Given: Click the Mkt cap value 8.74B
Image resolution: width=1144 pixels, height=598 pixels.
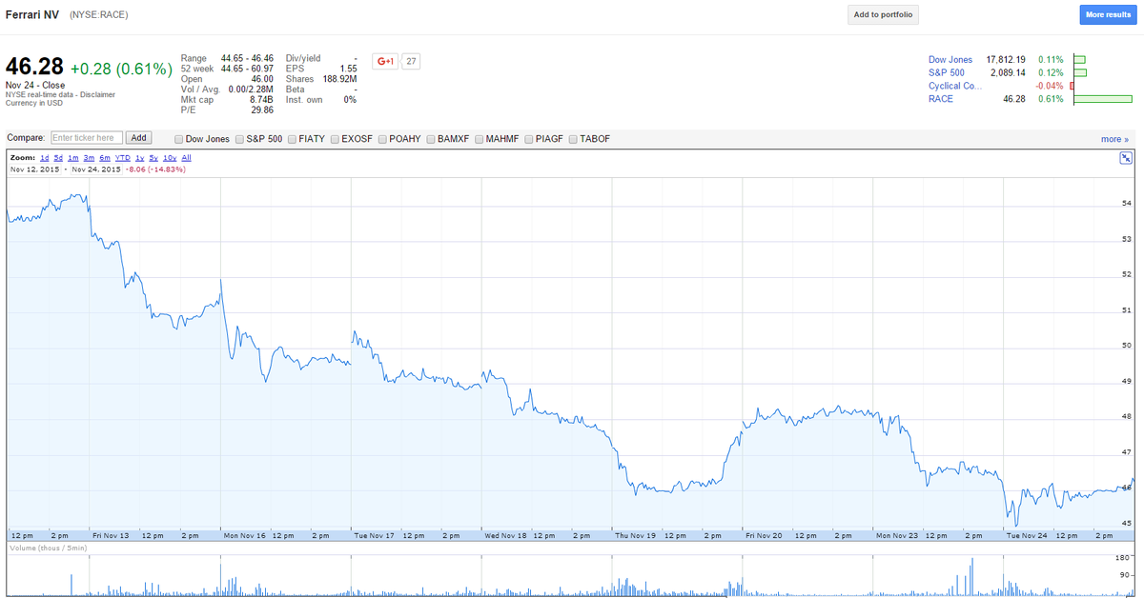Looking at the screenshot, I should point(261,100).
